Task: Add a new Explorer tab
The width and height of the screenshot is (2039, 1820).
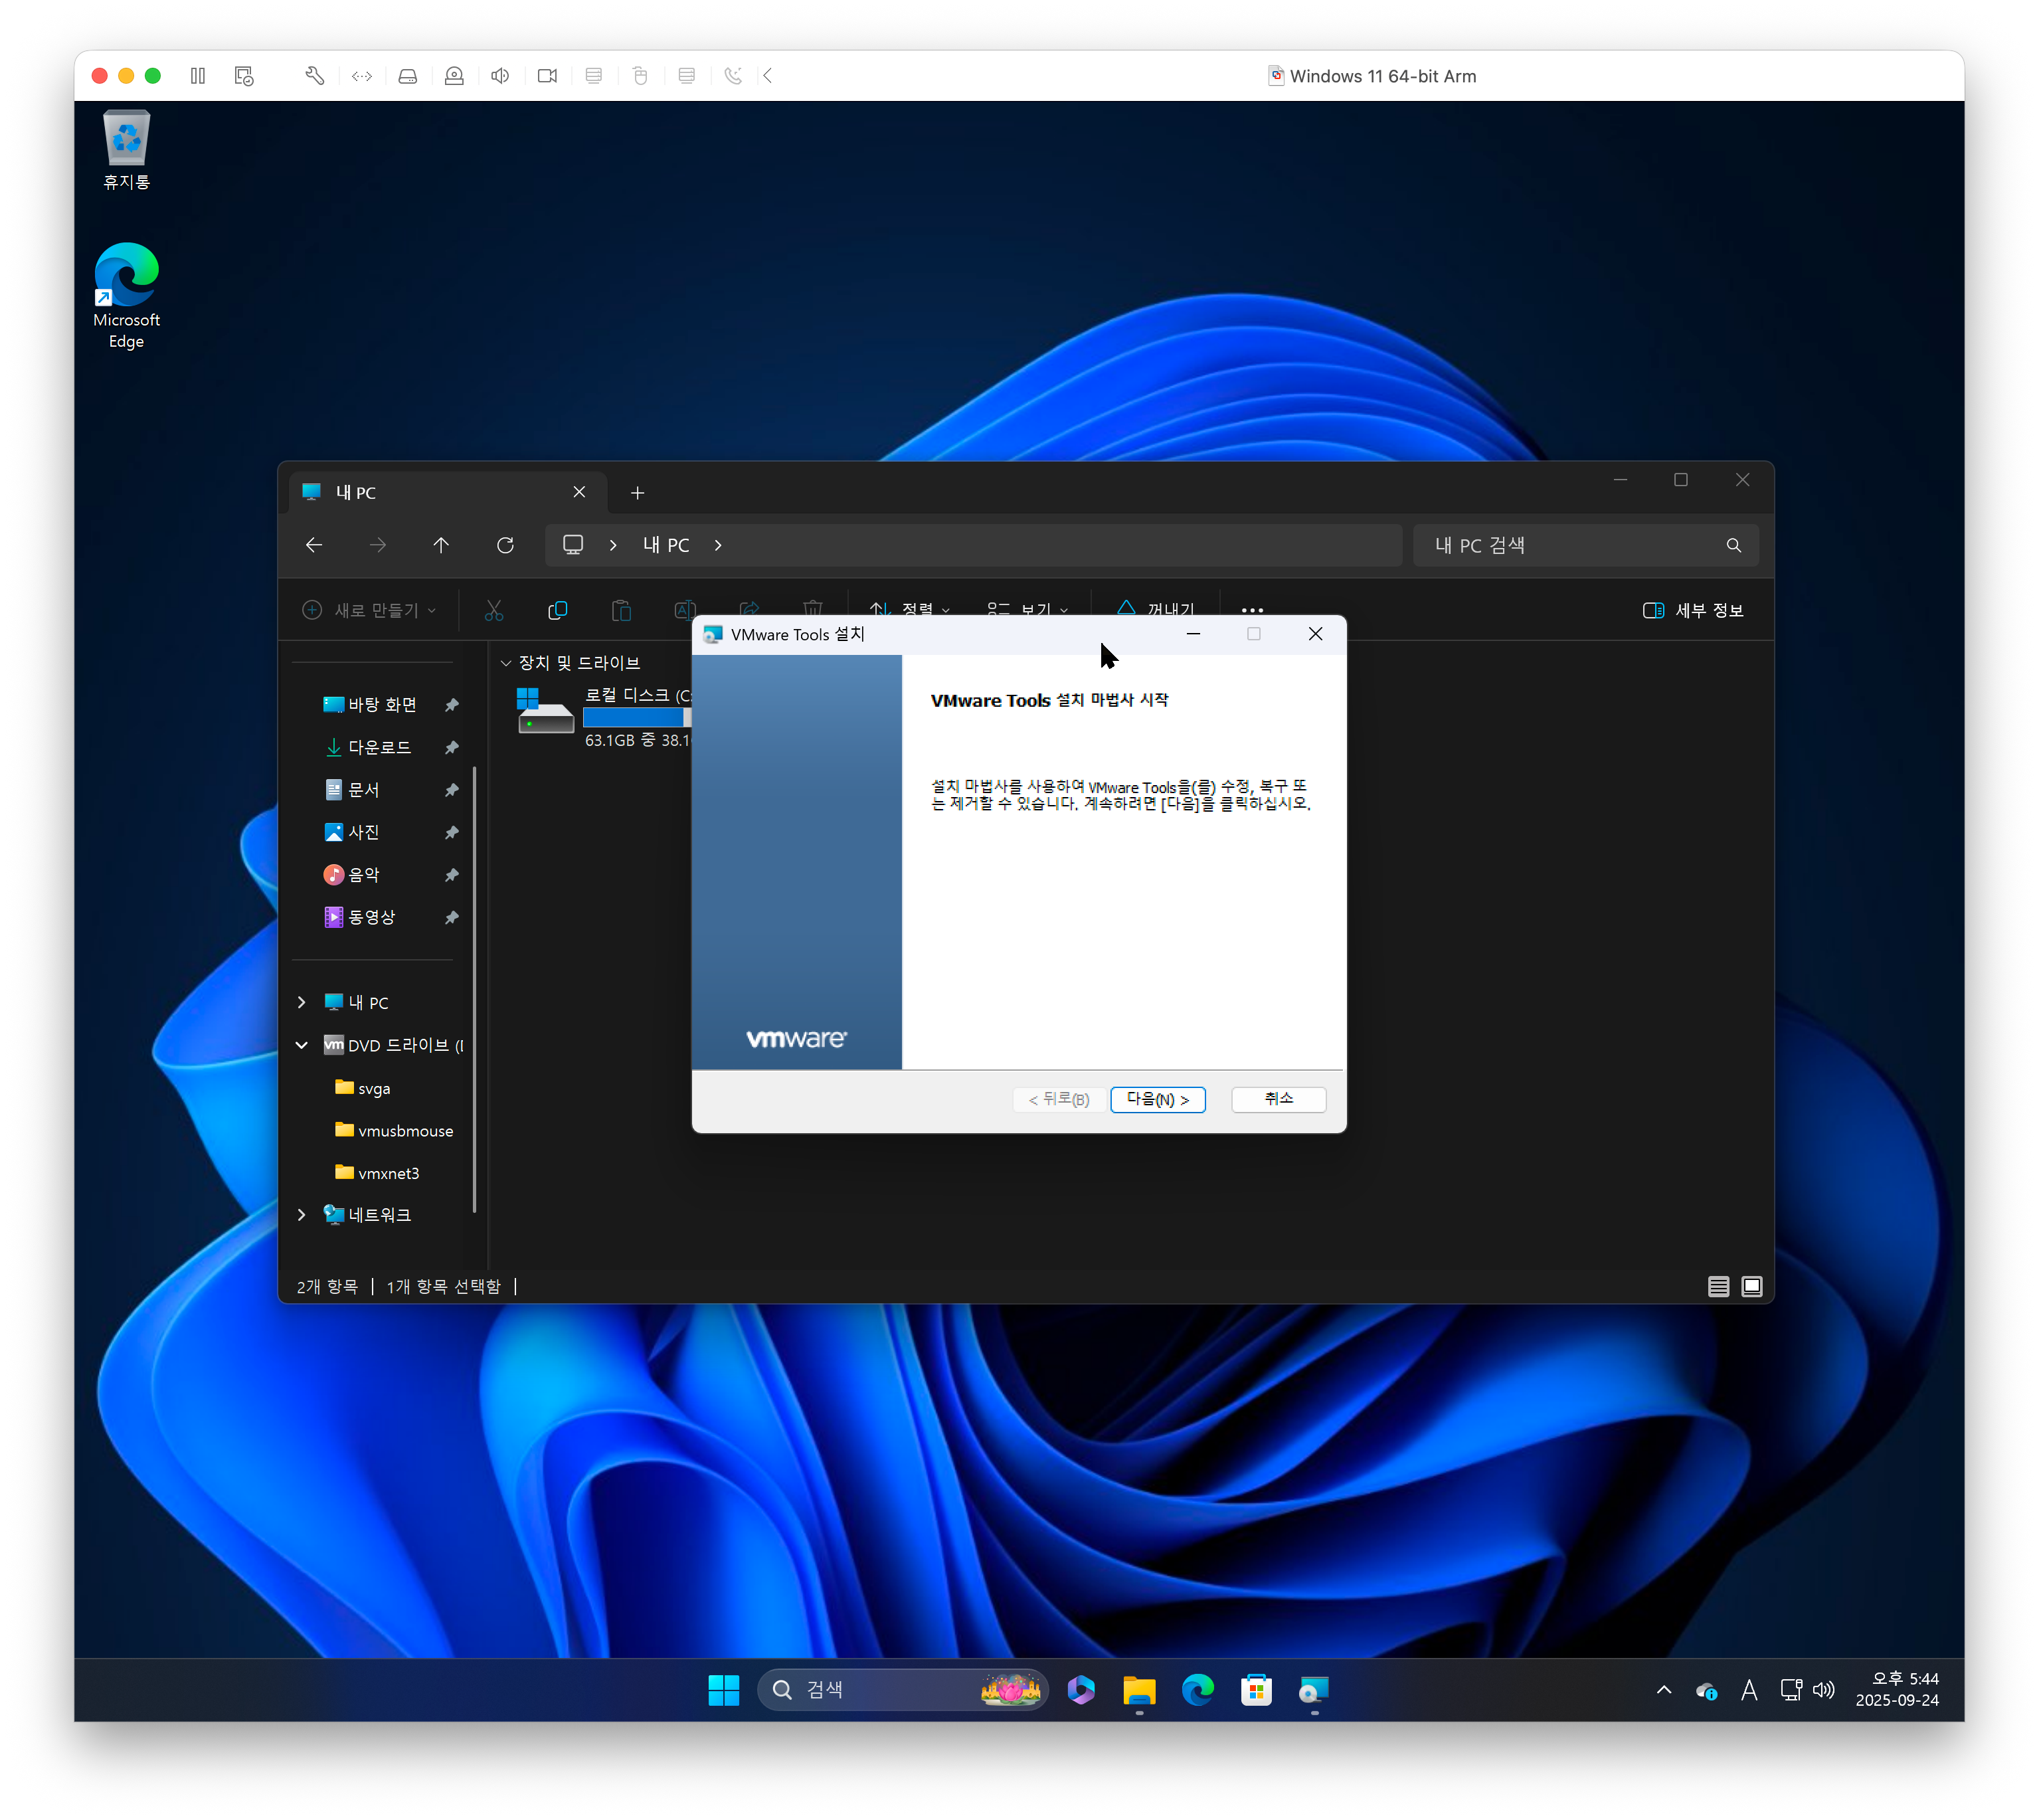Action: tap(638, 493)
